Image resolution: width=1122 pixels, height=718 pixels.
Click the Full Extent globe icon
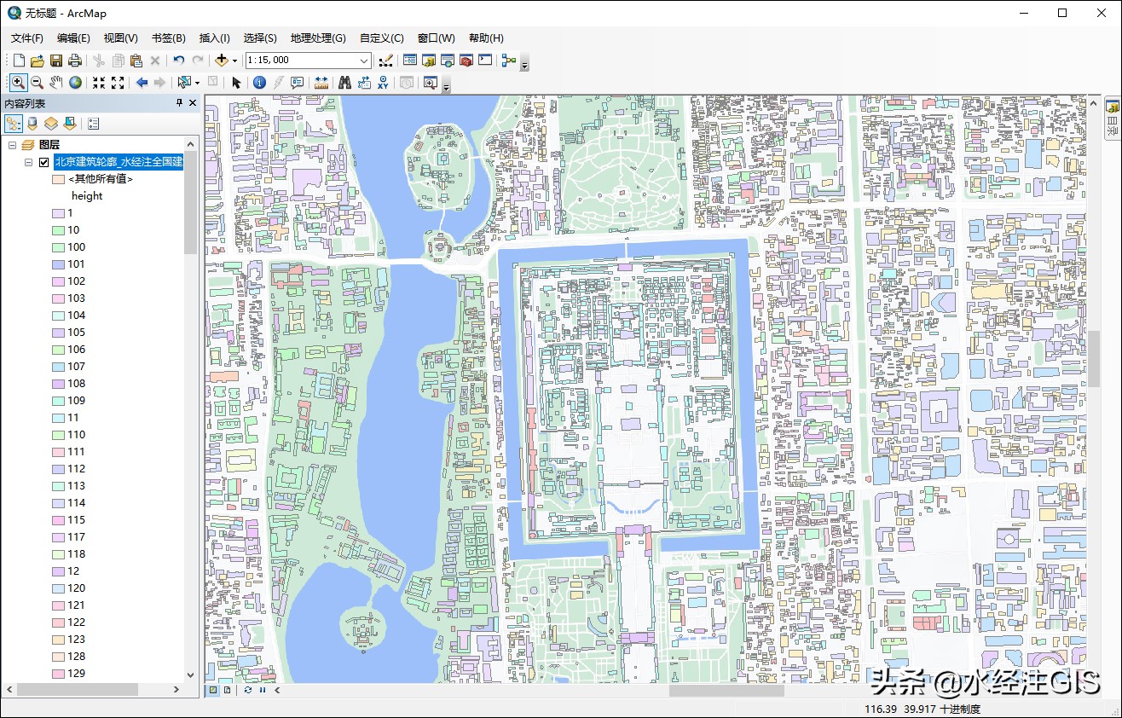pyautogui.click(x=76, y=83)
